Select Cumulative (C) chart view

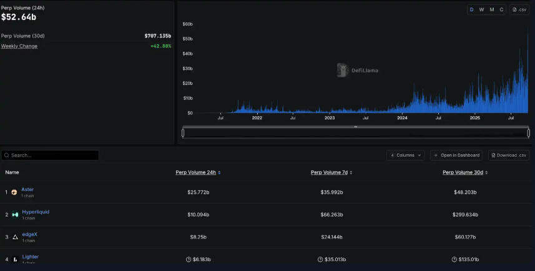pos(501,9)
